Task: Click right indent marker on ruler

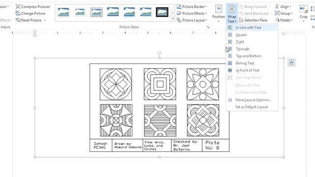Action: tap(283, 34)
